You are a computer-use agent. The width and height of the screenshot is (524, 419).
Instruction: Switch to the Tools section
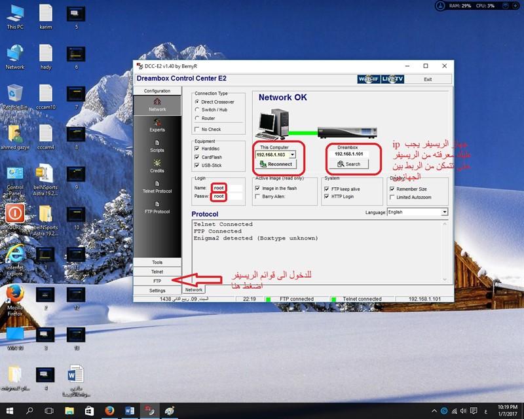157,263
